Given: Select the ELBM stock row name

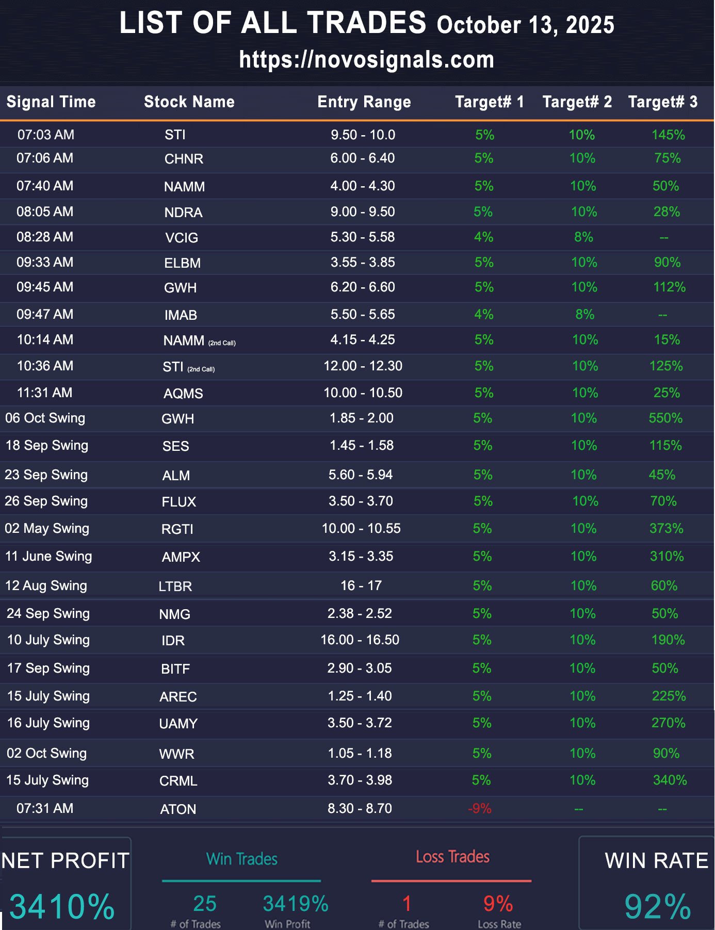Looking at the screenshot, I should click(182, 263).
